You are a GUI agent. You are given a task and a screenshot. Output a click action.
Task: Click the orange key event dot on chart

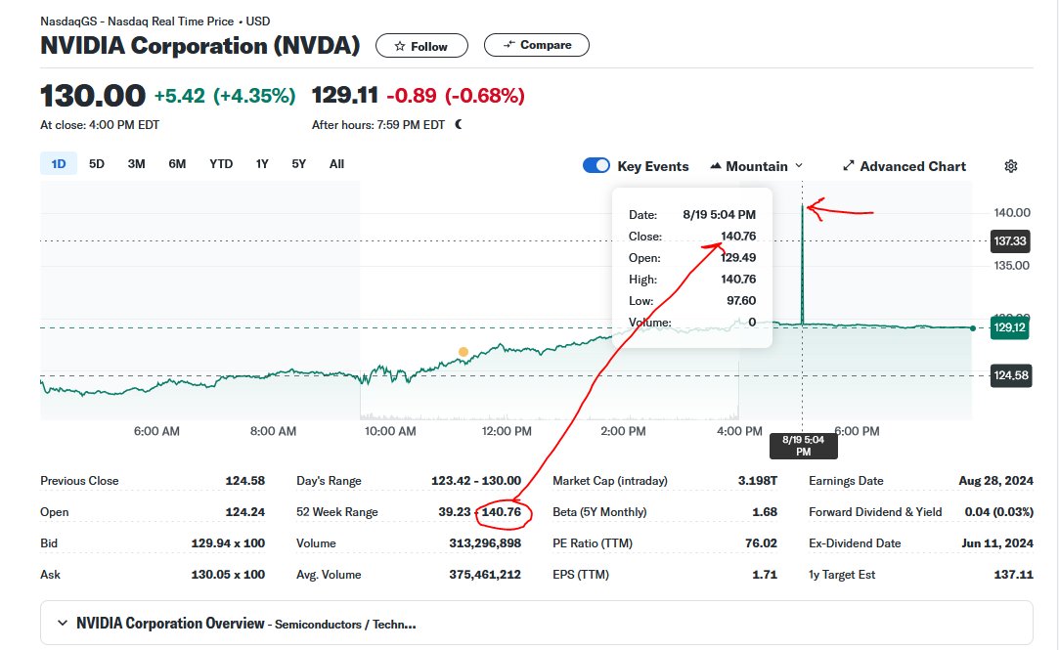coord(463,352)
